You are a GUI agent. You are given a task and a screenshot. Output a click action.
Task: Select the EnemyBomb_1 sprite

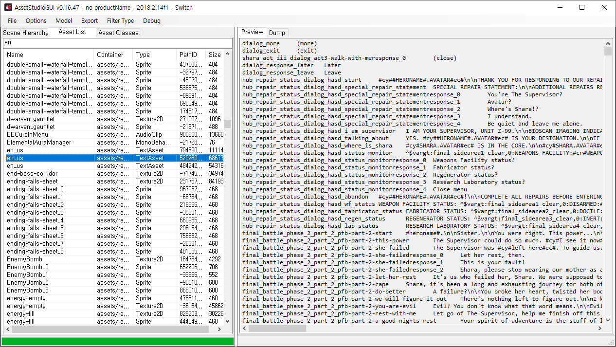114,274
